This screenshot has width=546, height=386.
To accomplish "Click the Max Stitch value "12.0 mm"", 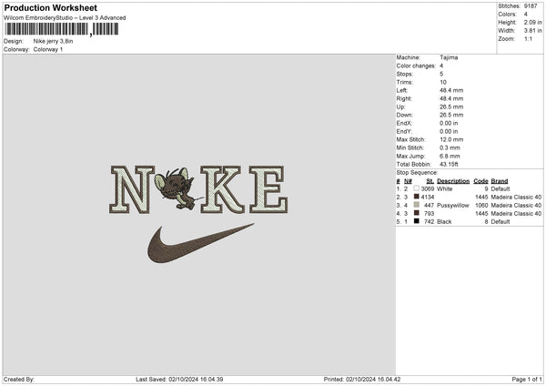I will click(451, 139).
